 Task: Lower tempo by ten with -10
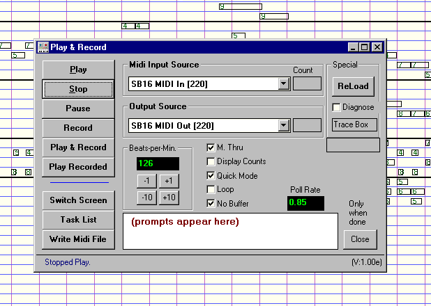point(146,198)
